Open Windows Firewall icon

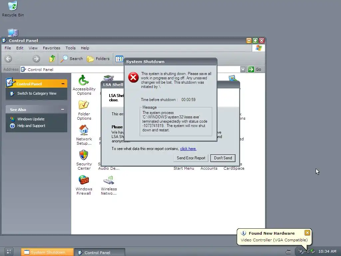click(84, 185)
